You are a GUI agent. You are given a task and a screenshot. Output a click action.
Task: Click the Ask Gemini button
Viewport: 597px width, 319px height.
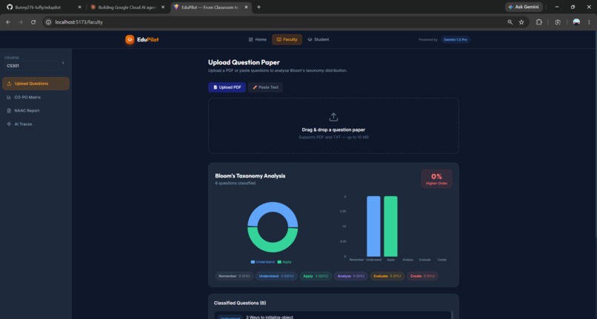point(524,7)
